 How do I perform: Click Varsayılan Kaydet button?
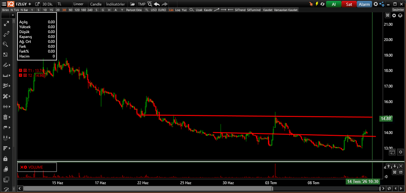point(286,10)
